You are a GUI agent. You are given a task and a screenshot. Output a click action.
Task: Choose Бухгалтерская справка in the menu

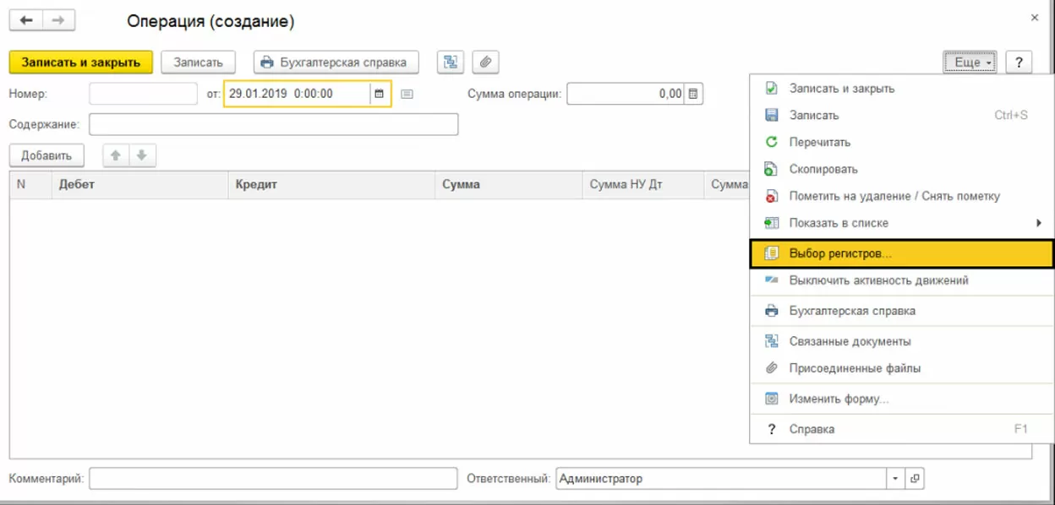click(901, 311)
